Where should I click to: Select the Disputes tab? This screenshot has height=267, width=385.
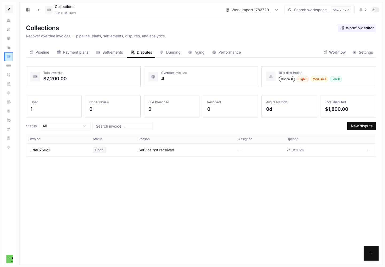pyautogui.click(x=141, y=52)
